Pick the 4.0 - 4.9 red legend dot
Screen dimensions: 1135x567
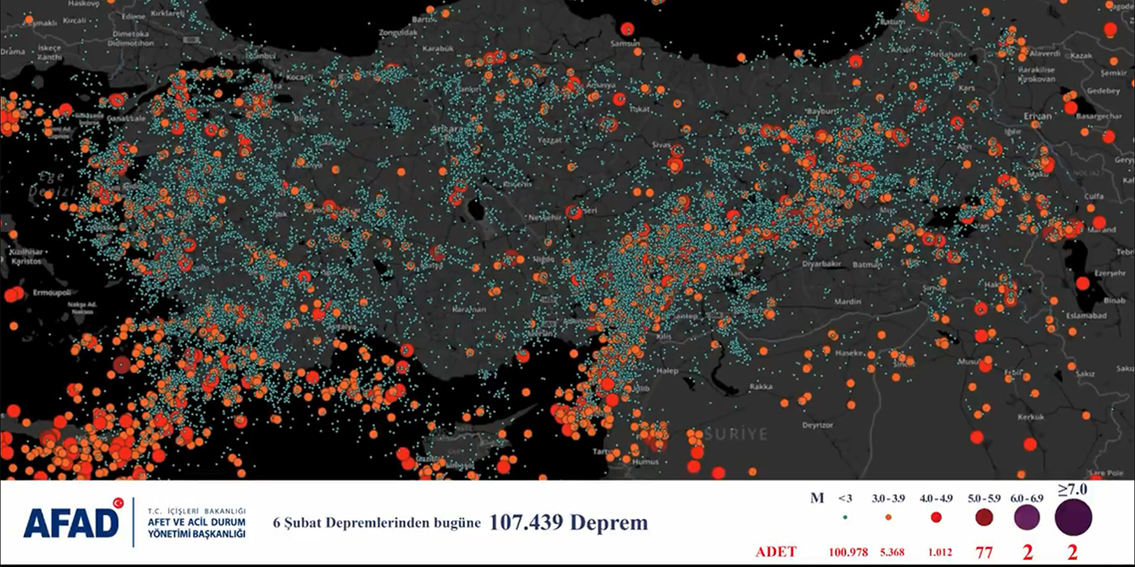[937, 517]
